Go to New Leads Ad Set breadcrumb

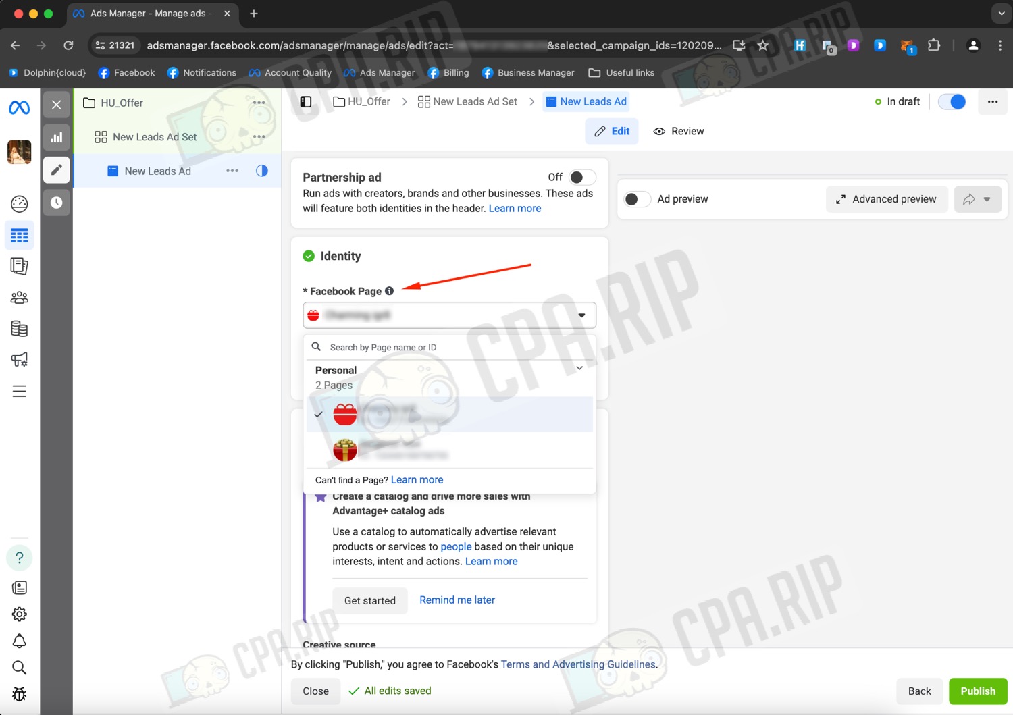467,101
